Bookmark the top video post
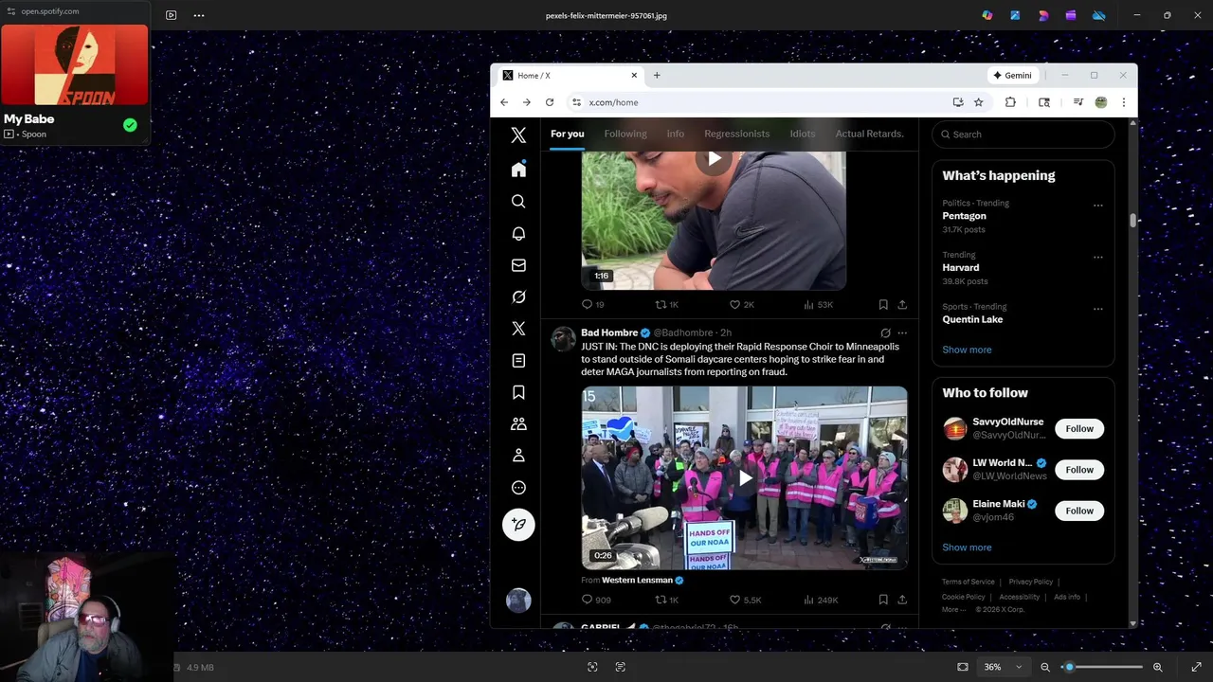The height and width of the screenshot is (682, 1213). (883, 305)
